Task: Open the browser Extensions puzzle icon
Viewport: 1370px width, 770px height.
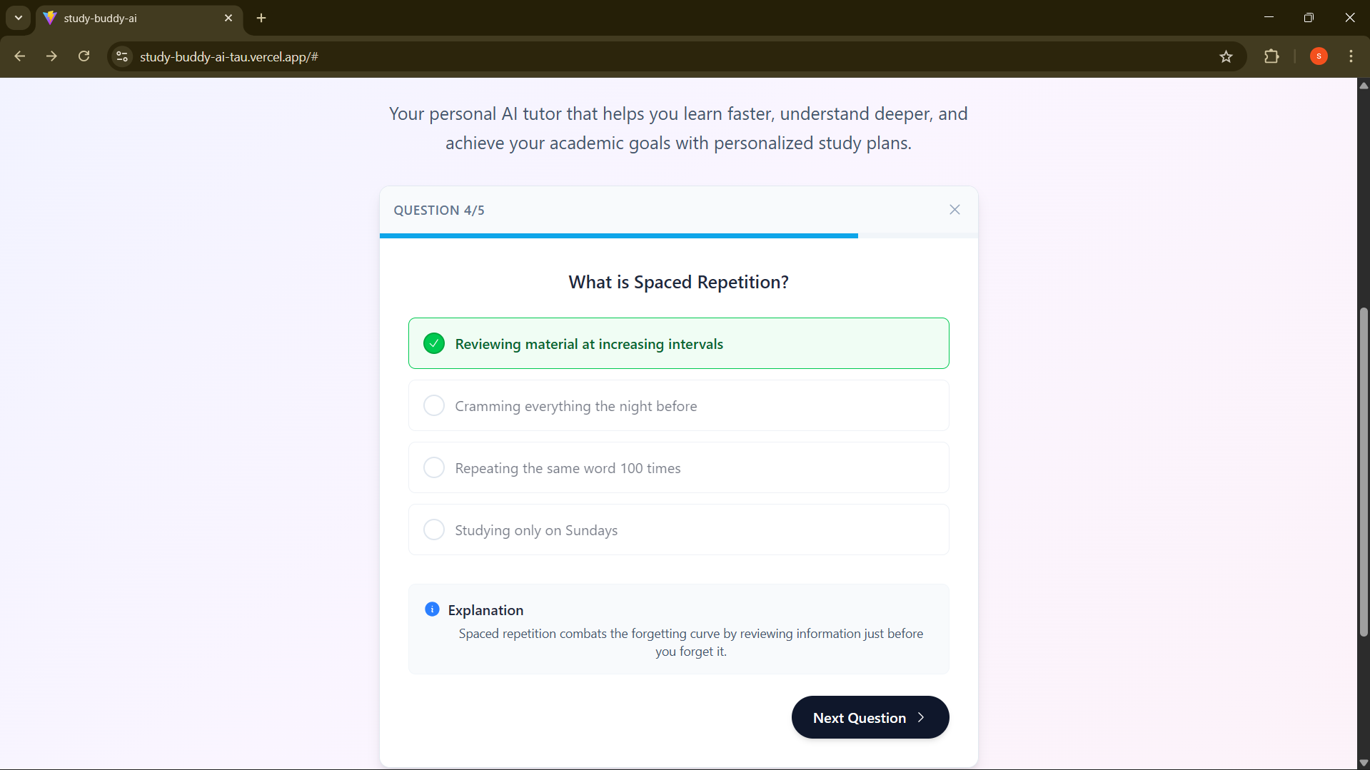Action: coord(1271,57)
